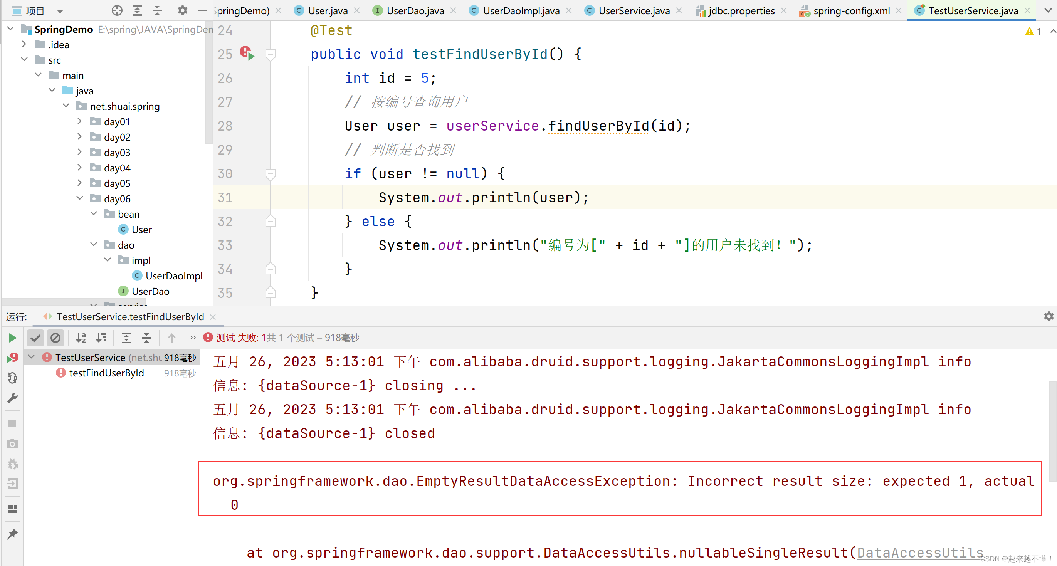Image resolution: width=1057 pixels, height=566 pixels.
Task: Expand the .idea folder
Action: (24, 44)
